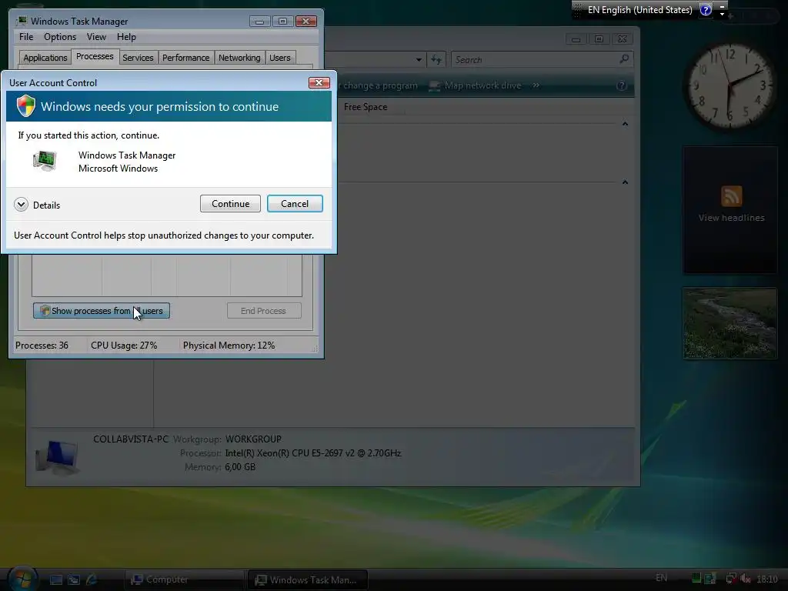788x591 pixels.
Task: Click the sidebar clock gadget
Action: (731, 85)
